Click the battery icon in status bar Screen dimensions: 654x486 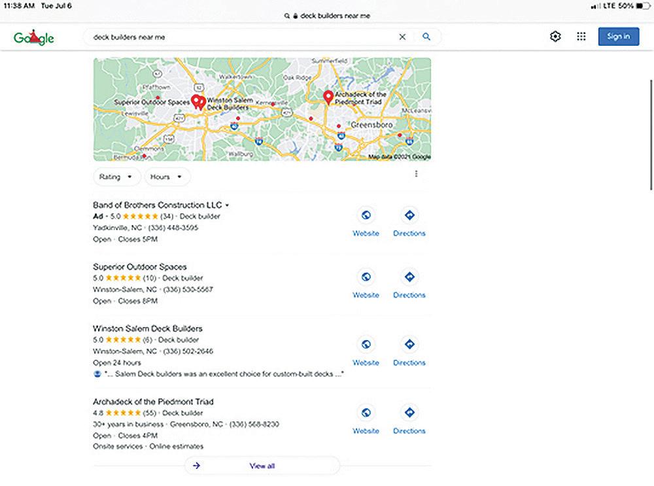click(643, 5)
